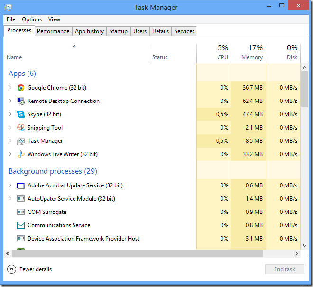Click the AutoUpater Service Module icon
Screen dimensions: 313x287
[x=21, y=199]
